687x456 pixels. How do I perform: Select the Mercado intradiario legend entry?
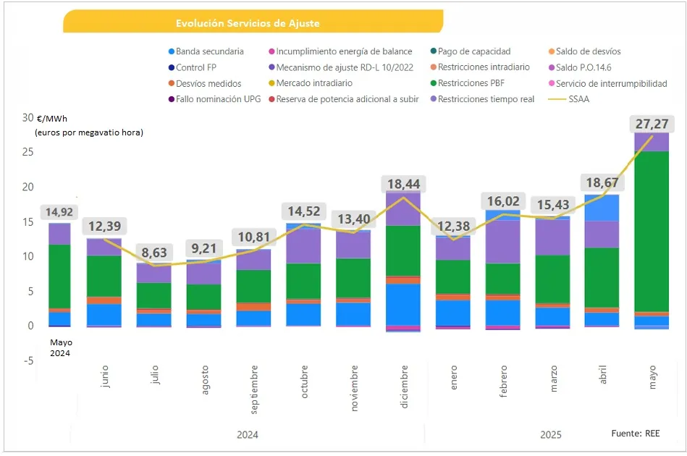pyautogui.click(x=311, y=83)
